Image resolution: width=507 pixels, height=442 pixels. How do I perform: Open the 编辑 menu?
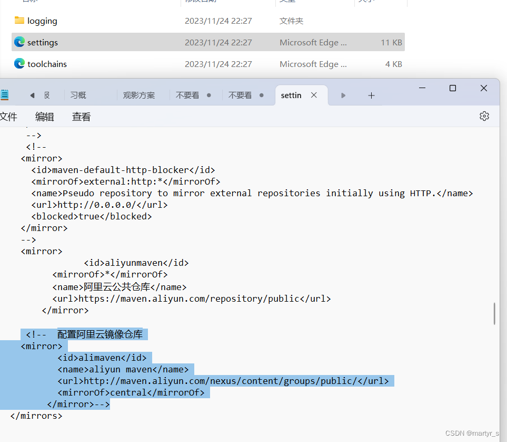pyautogui.click(x=45, y=117)
